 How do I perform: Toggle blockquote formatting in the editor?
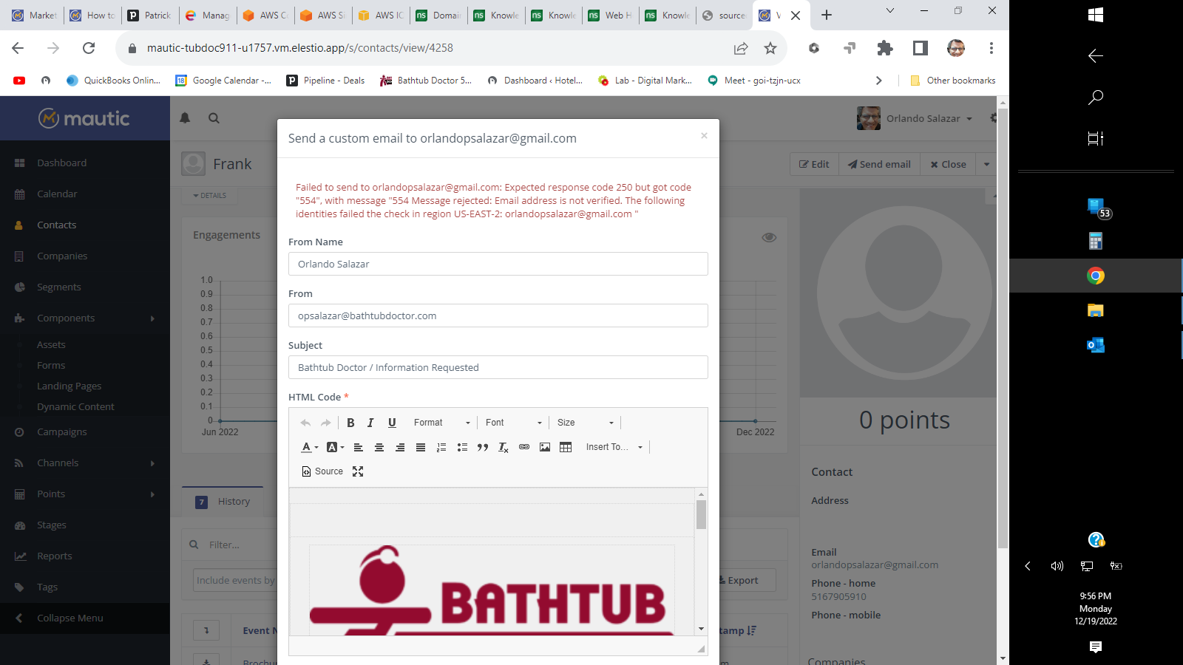(x=483, y=447)
